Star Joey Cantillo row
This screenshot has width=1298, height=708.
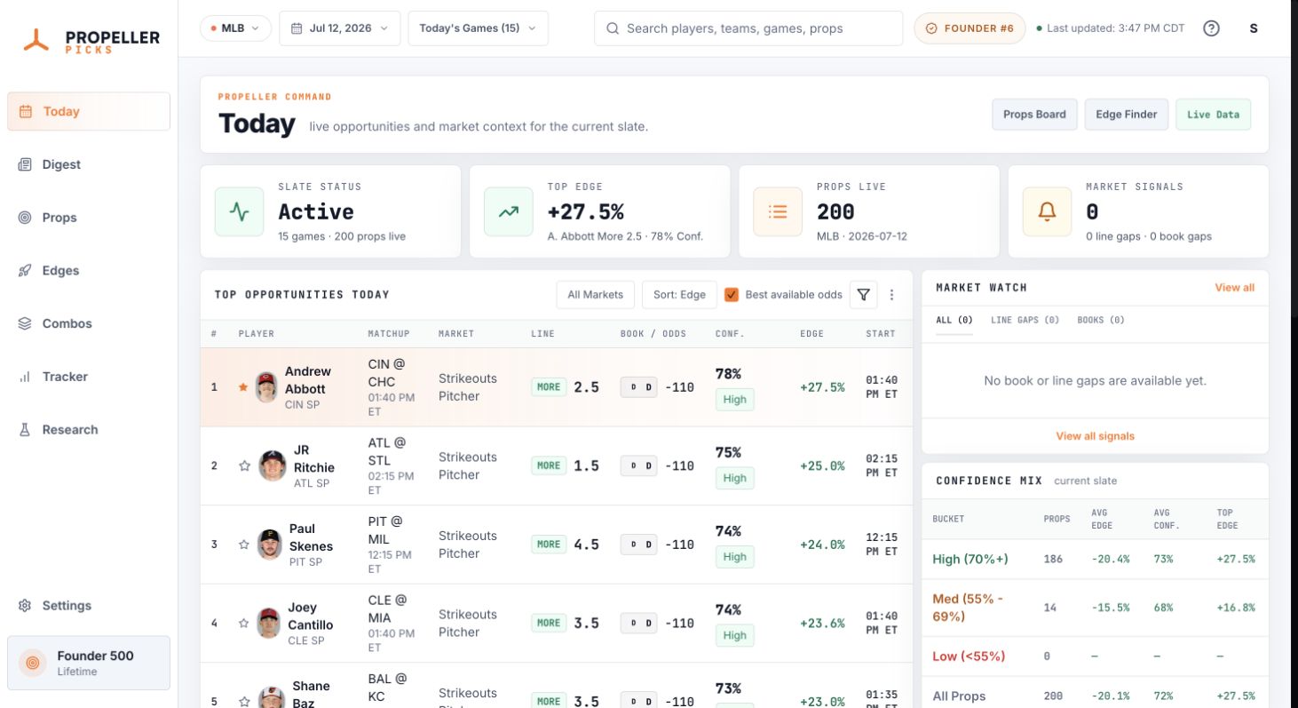point(244,623)
